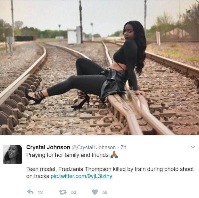Image resolution: width=199 pixels, height=198 pixels.
Task: Open Crystal Johnson's profile avatar
Action: pyautogui.click(x=12, y=155)
